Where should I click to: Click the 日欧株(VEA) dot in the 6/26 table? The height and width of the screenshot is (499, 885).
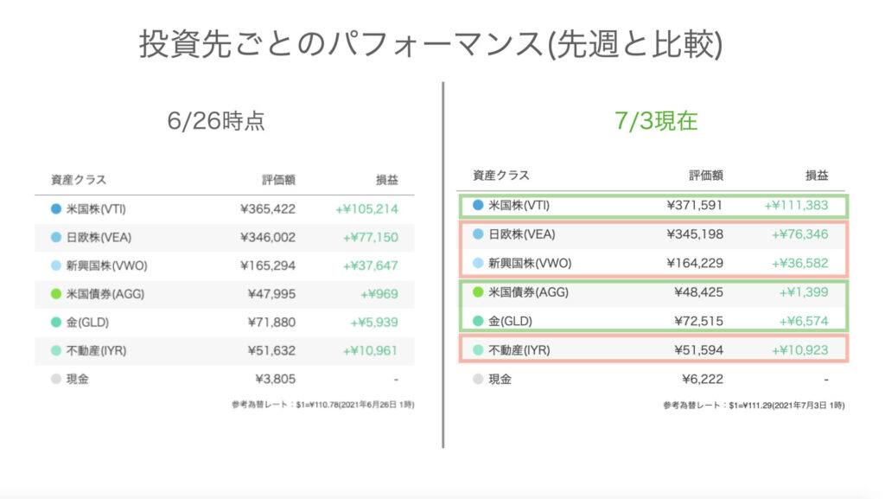(55, 237)
